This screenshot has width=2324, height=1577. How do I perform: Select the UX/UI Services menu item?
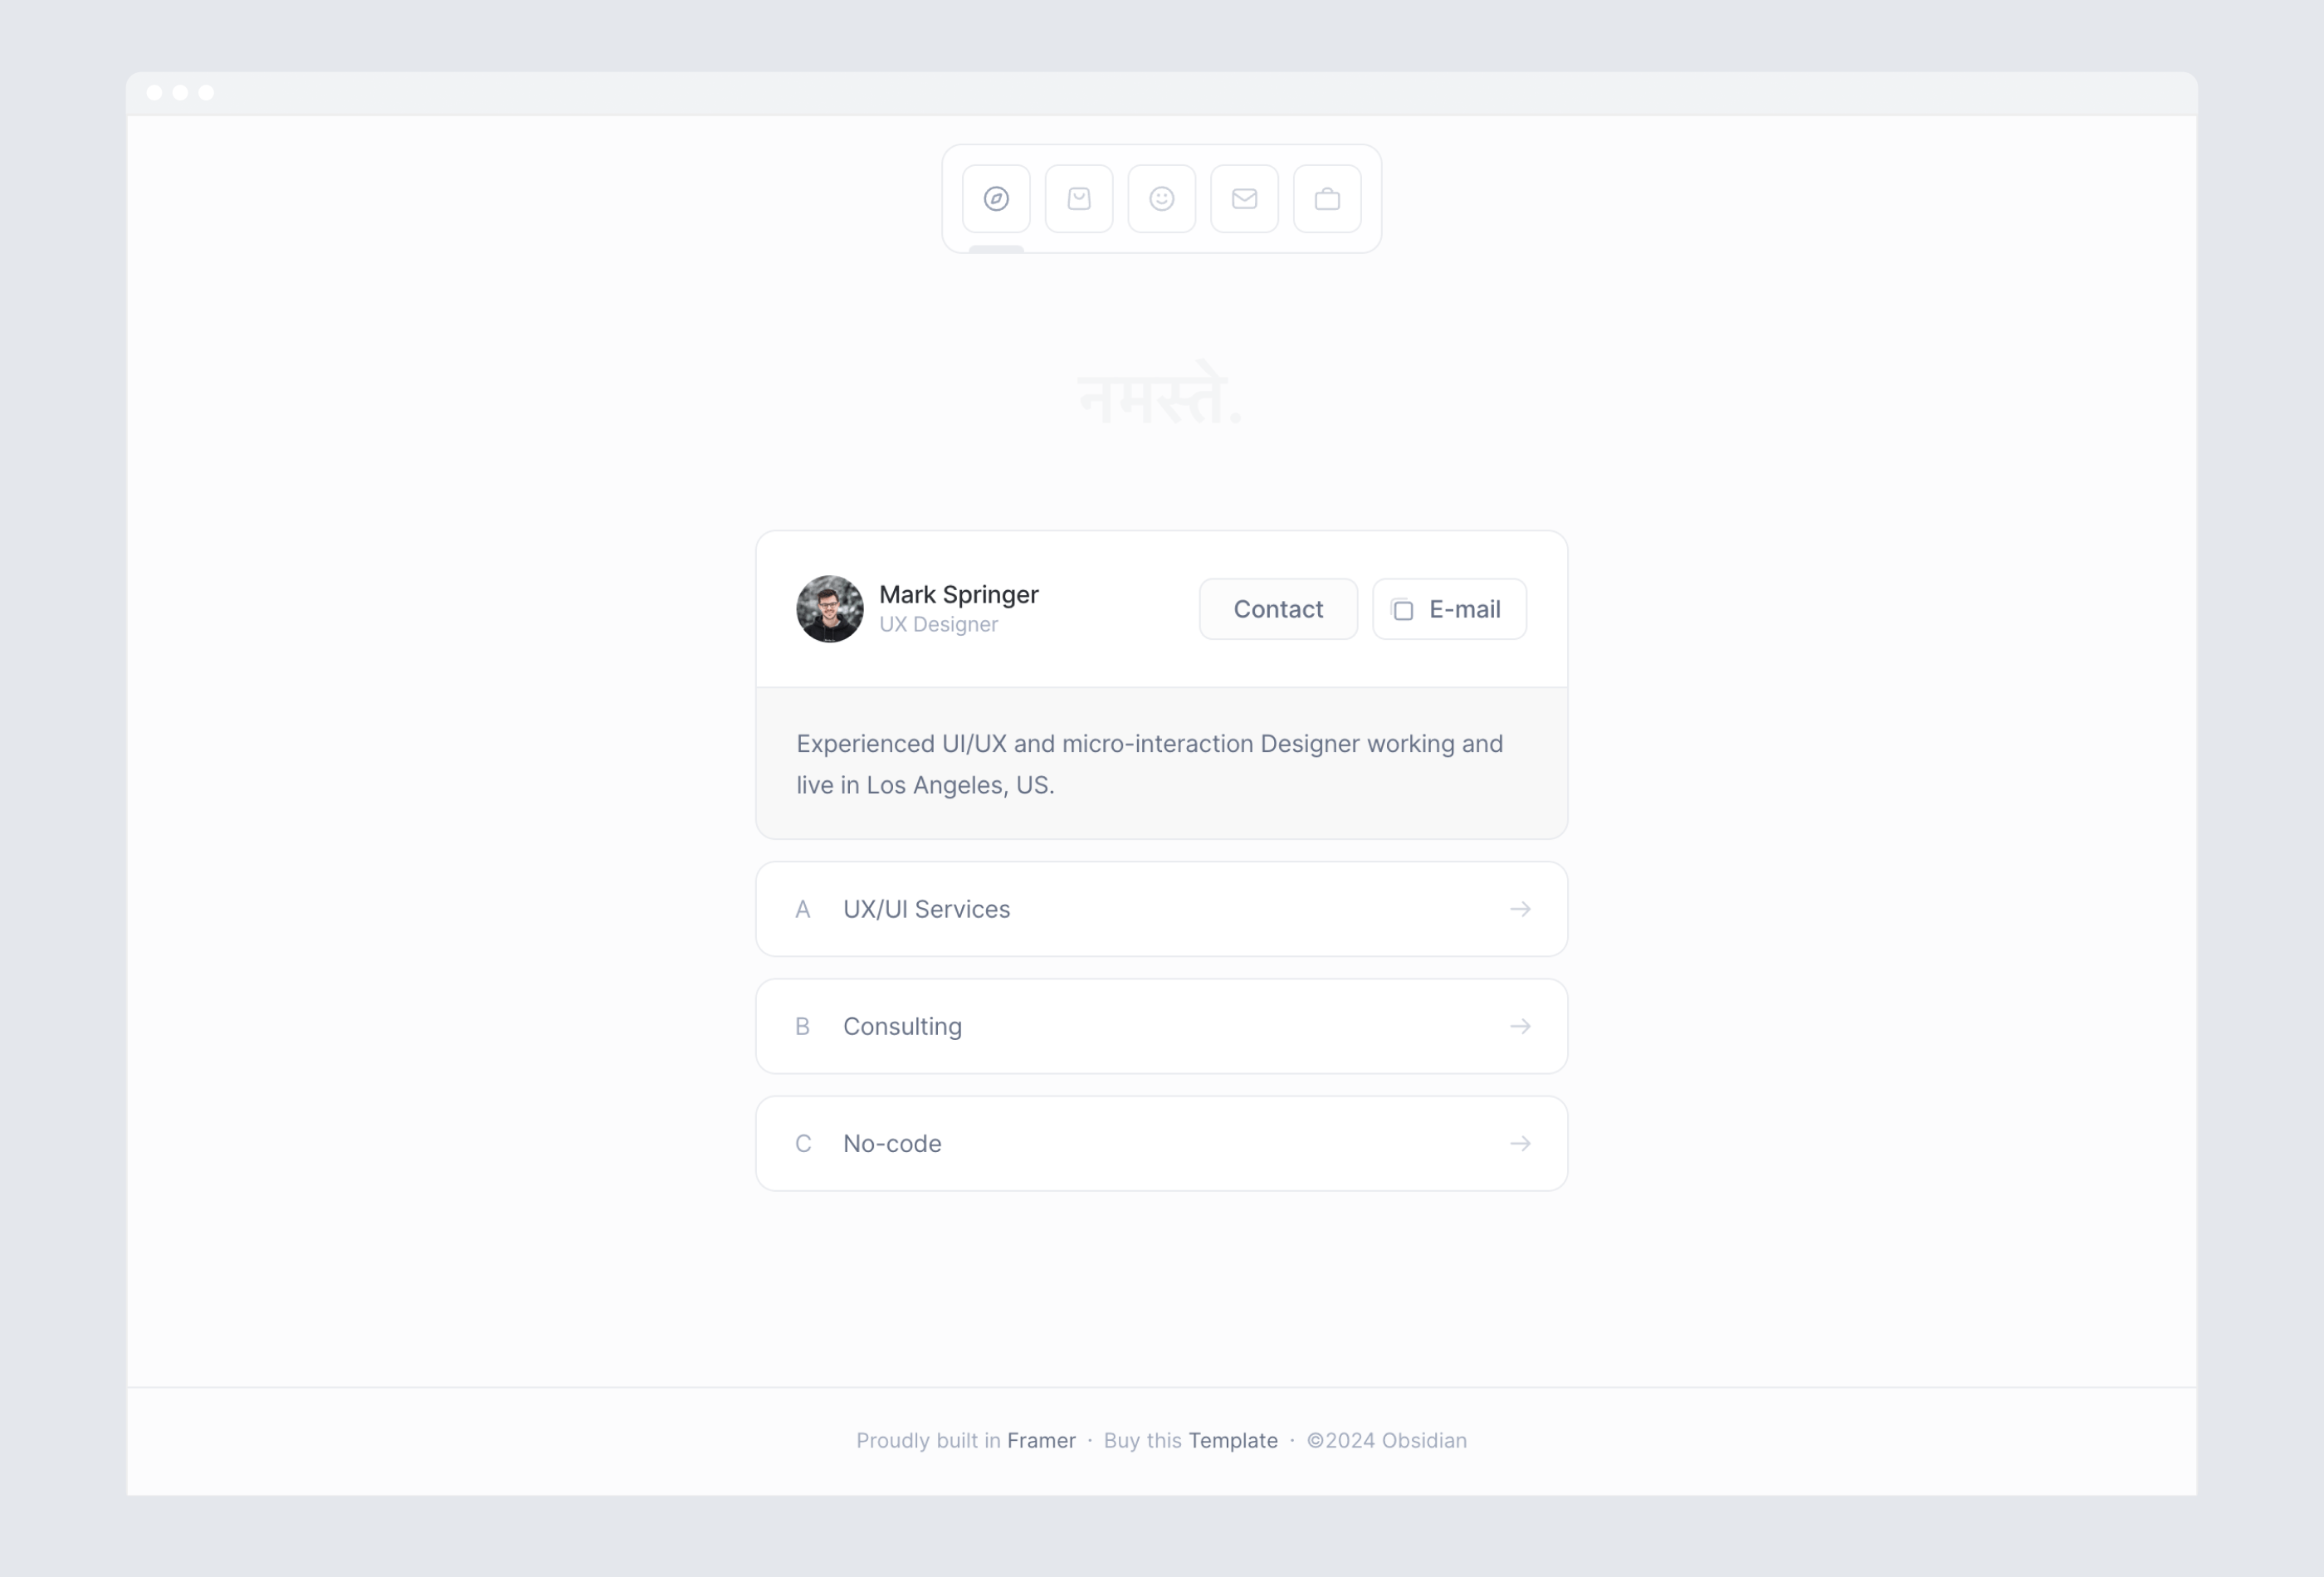[x=1161, y=908]
